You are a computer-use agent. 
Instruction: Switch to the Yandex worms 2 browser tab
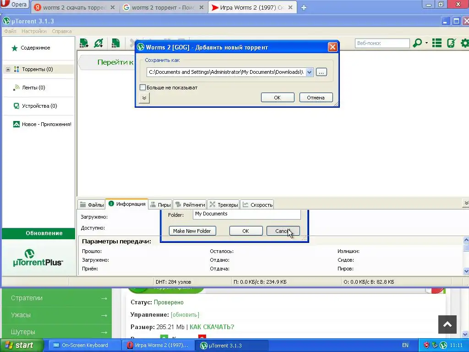tap(75, 7)
